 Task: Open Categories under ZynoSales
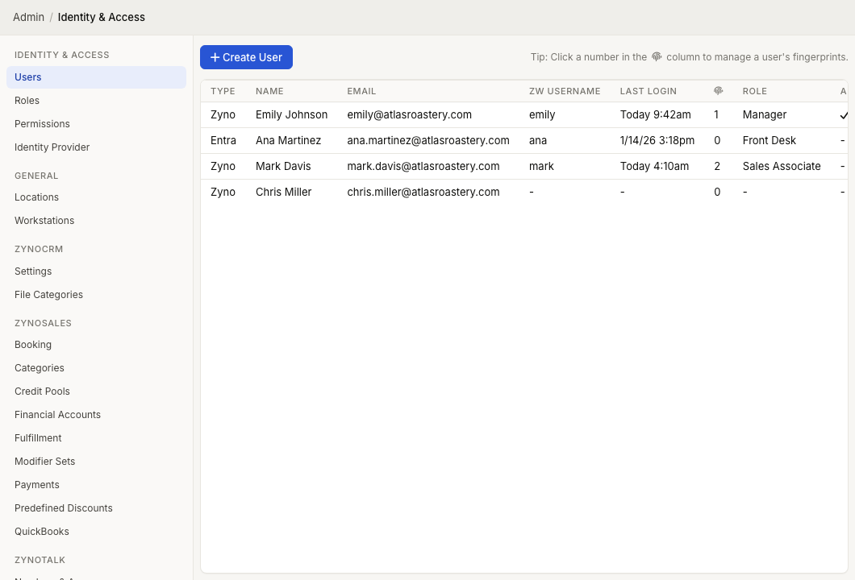click(x=97, y=368)
